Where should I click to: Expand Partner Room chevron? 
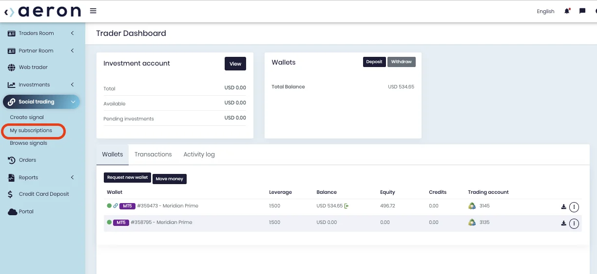(72, 51)
